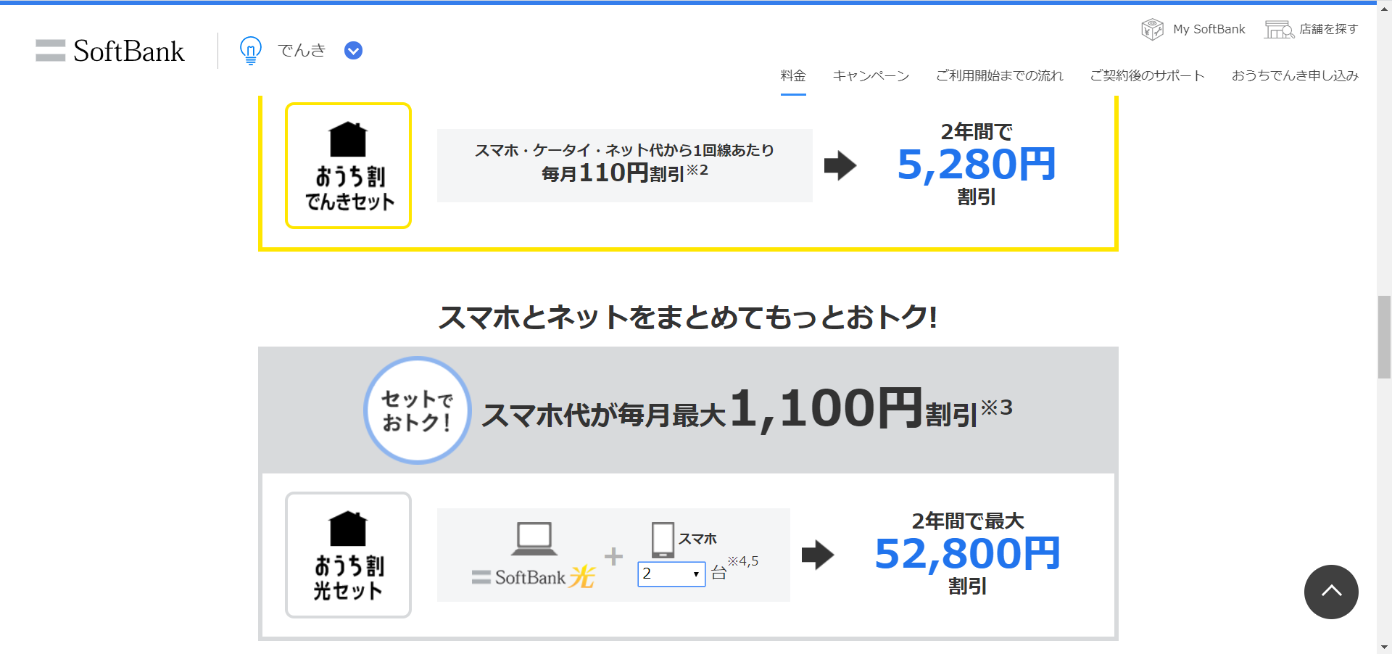Open ご契約後のサポート menu item
The height and width of the screenshot is (654, 1392).
1147,75
